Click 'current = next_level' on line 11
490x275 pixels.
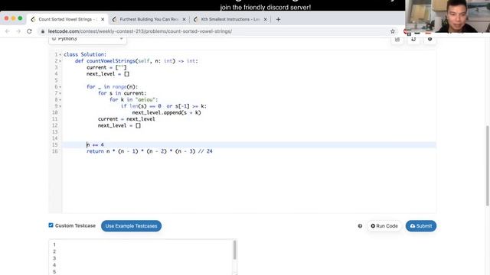[126, 119]
